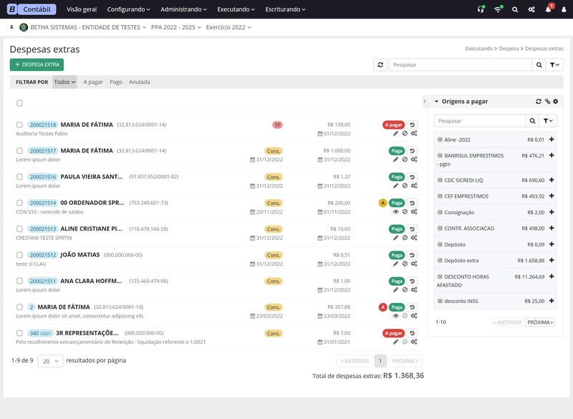Open Origens a pagar gear settings
Viewport: 573px width, 419px height.
point(555,102)
